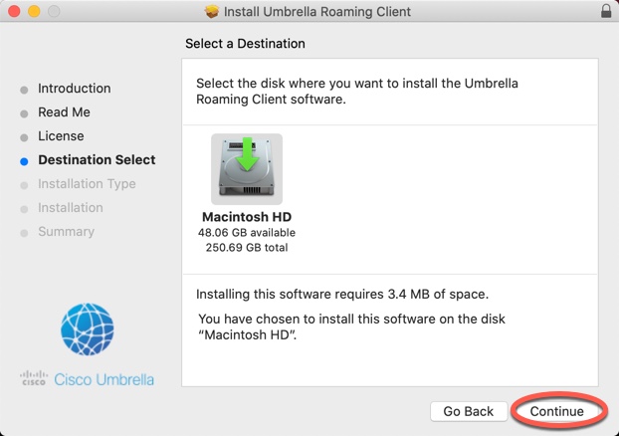Click the installer package icon in title

pos(212,12)
